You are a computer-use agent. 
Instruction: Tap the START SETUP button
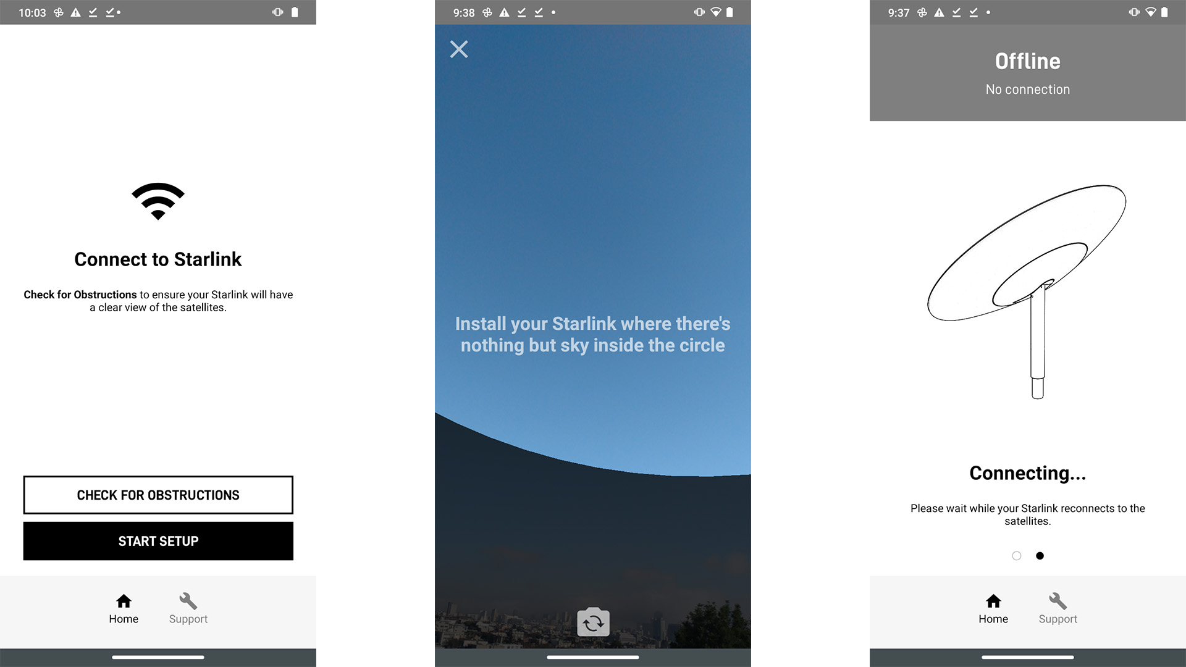(158, 541)
